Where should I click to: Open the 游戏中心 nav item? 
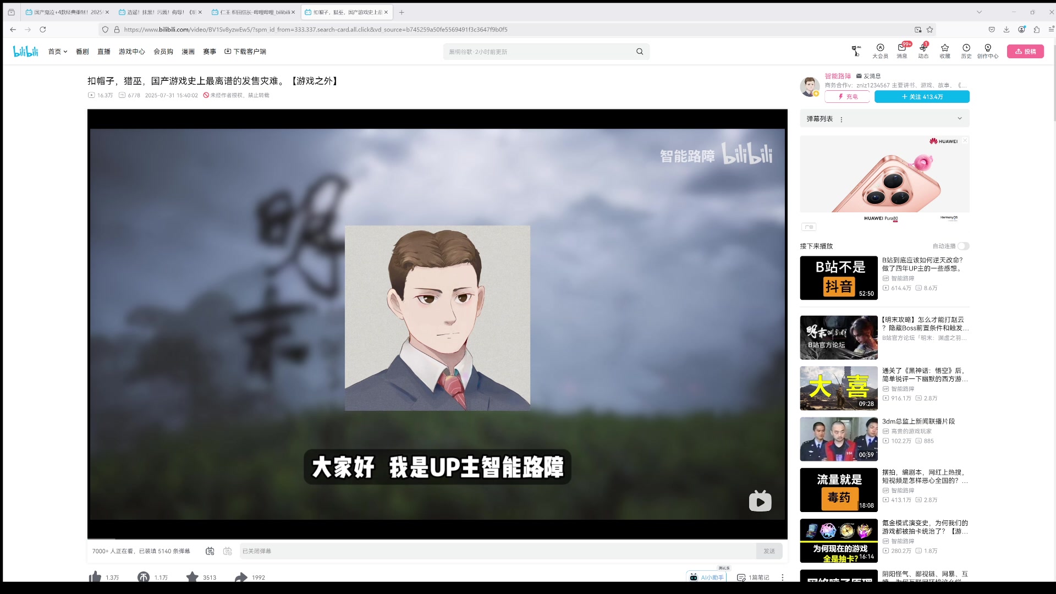click(x=132, y=52)
